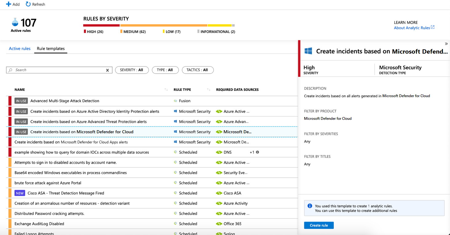Click data source icon next to DNS
The image size is (450, 235).
(219, 152)
